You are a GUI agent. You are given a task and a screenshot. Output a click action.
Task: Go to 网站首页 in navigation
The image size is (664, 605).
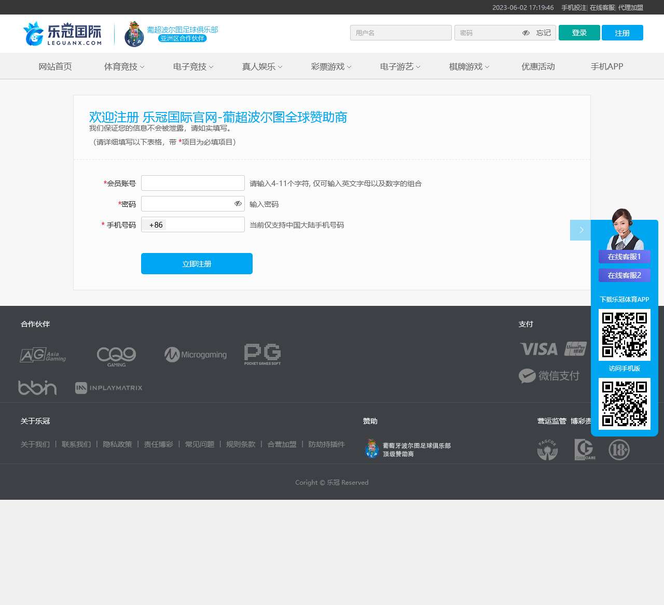pos(55,66)
